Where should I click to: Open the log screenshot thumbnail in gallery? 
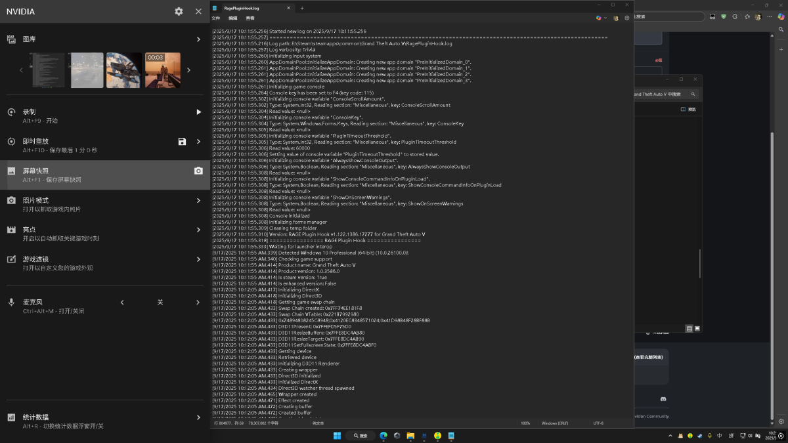(47, 70)
